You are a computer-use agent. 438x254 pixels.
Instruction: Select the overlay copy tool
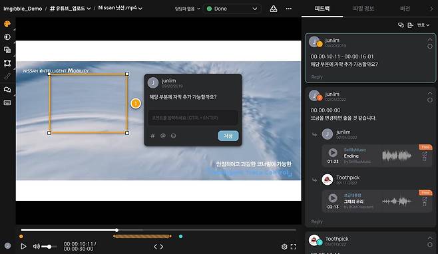7,50
